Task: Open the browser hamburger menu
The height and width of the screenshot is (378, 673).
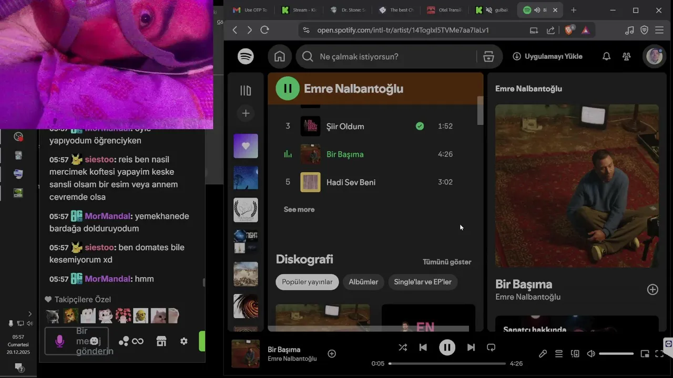Action: point(659,30)
